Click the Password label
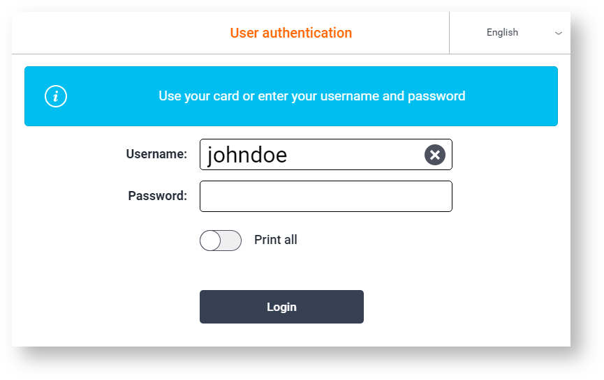Viewport: 604px width, 380px height. pos(157,196)
